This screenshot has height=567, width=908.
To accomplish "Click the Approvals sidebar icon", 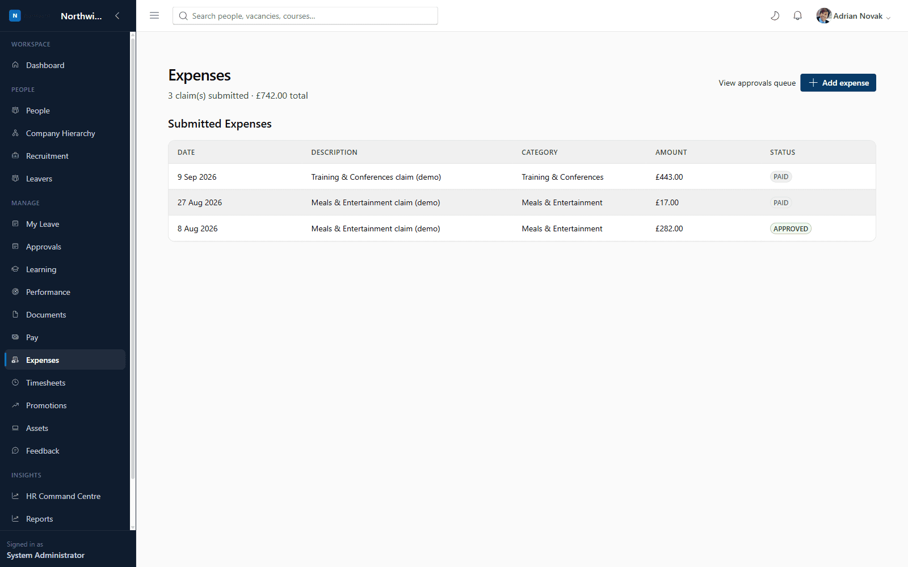I will coord(15,247).
